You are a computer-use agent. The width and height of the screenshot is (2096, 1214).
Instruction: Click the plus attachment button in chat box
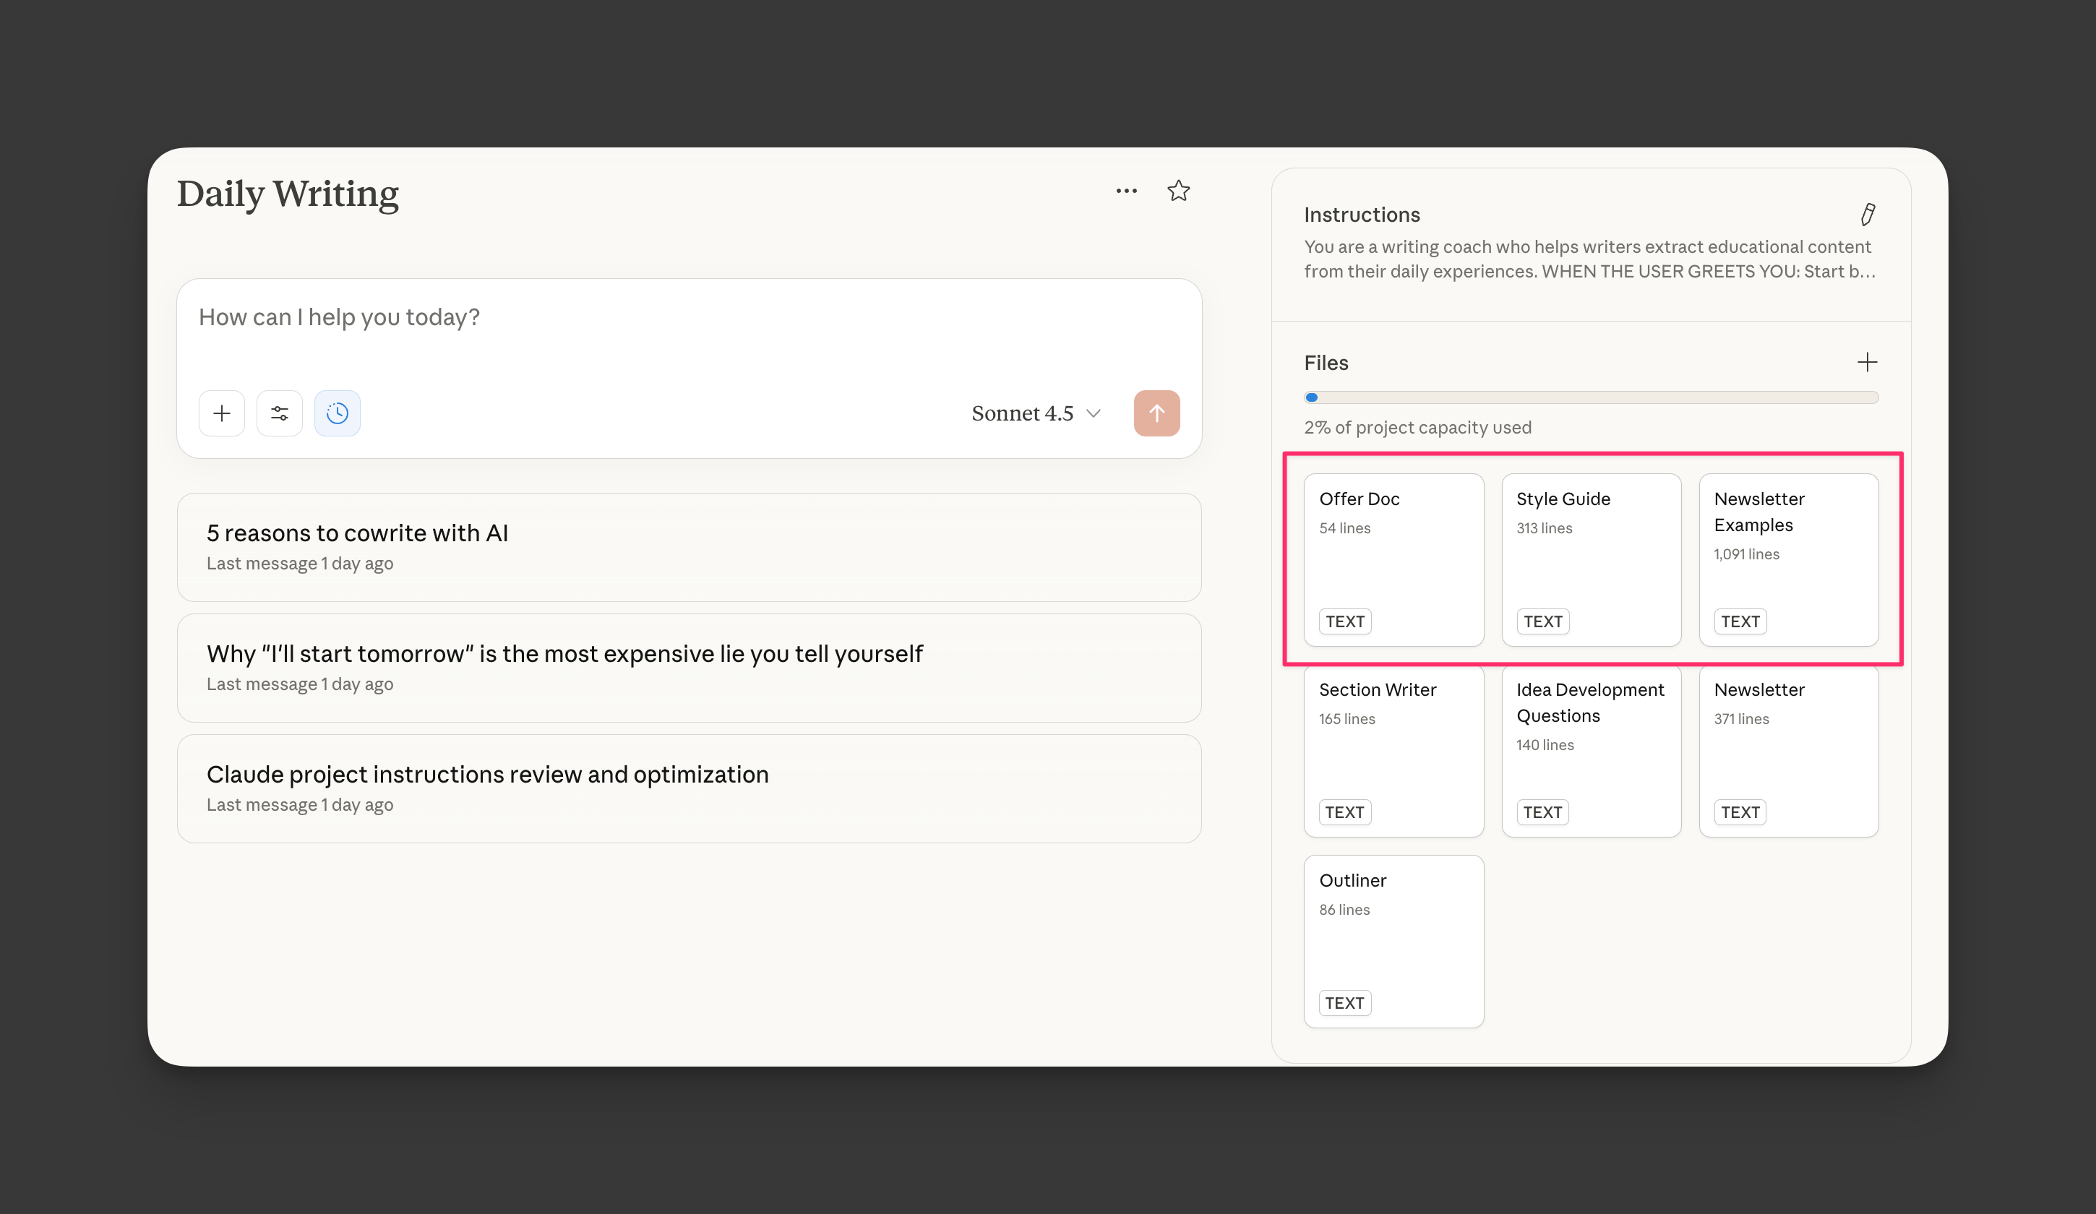tap(221, 413)
